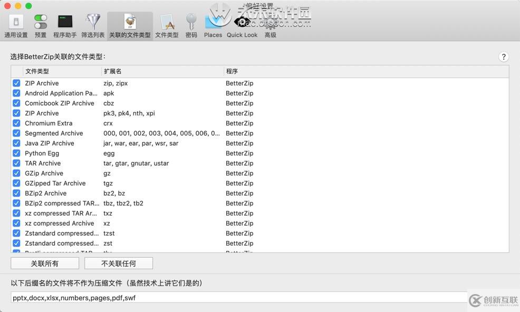Open the 通用设置 general settings pane
520x312 pixels.
[x=16, y=26]
